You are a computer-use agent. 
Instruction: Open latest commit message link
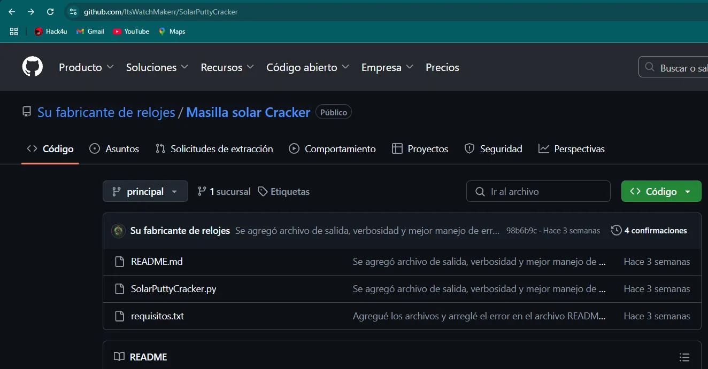click(x=368, y=231)
